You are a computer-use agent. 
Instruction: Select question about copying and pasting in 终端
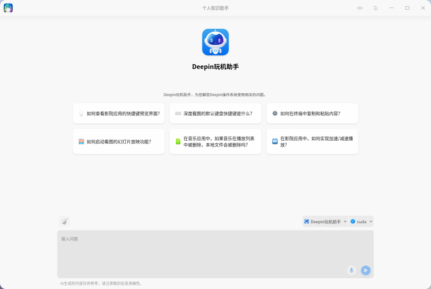coord(312,113)
